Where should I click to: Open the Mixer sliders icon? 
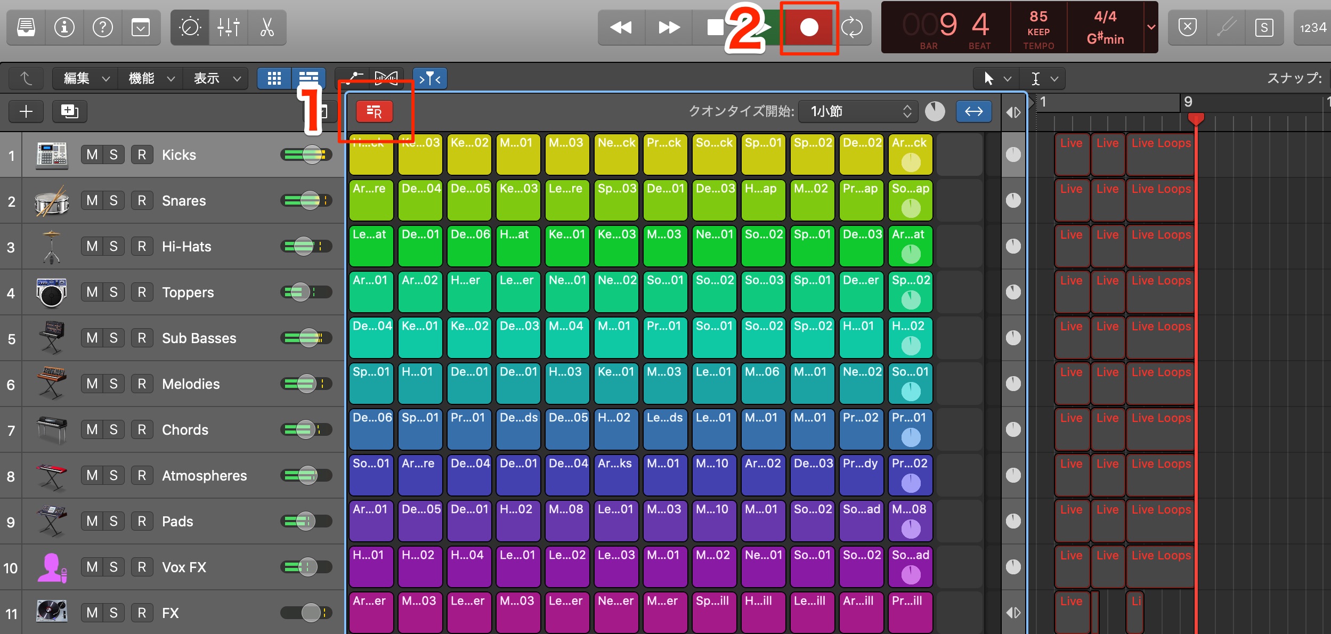coord(228,27)
